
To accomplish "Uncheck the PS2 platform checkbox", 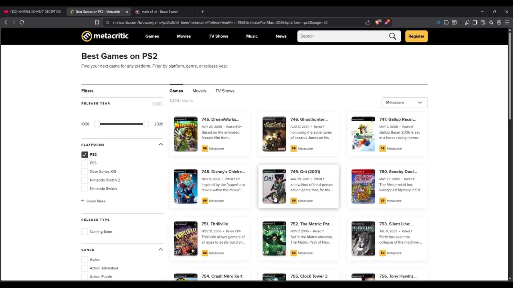I will coord(85,154).
